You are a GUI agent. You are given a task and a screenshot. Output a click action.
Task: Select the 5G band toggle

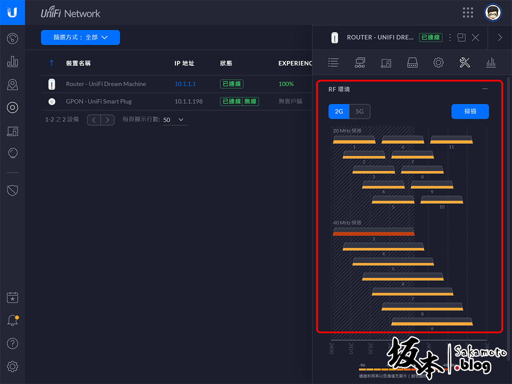(360, 111)
